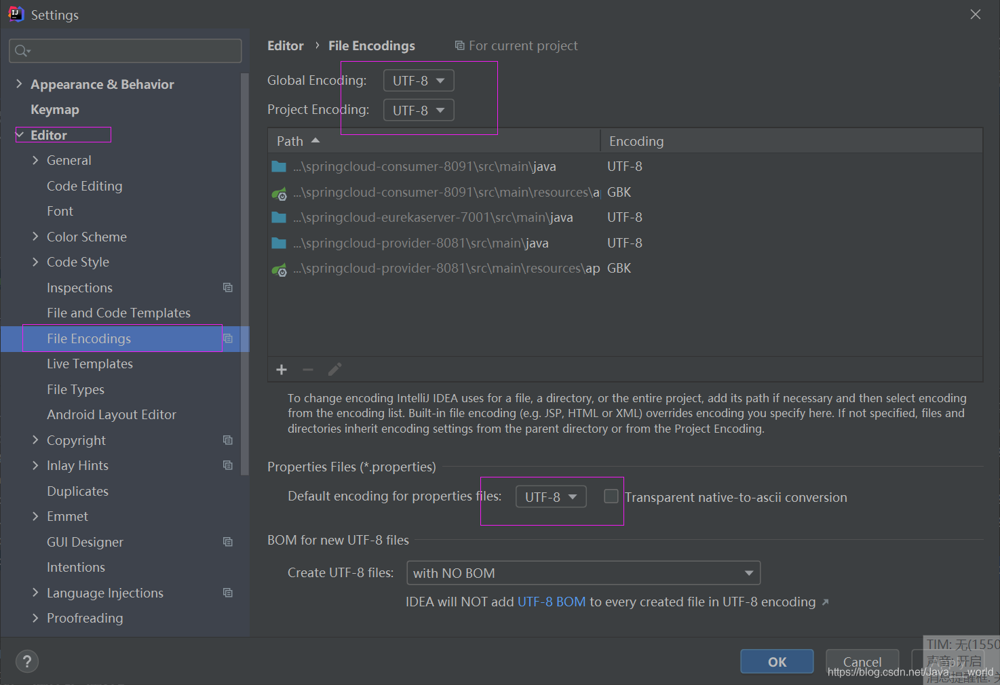Expand the Copyright node arrow
The image size is (1000, 685).
pos(35,440)
